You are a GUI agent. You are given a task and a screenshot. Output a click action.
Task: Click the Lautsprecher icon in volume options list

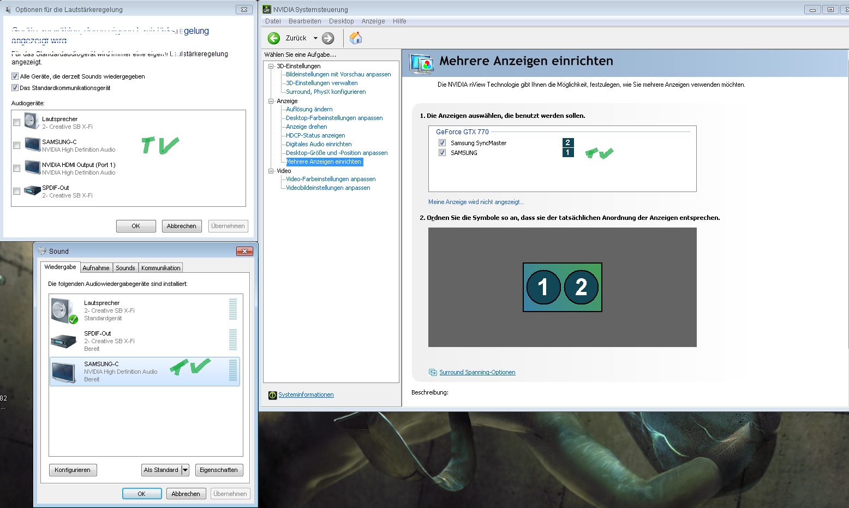point(32,122)
